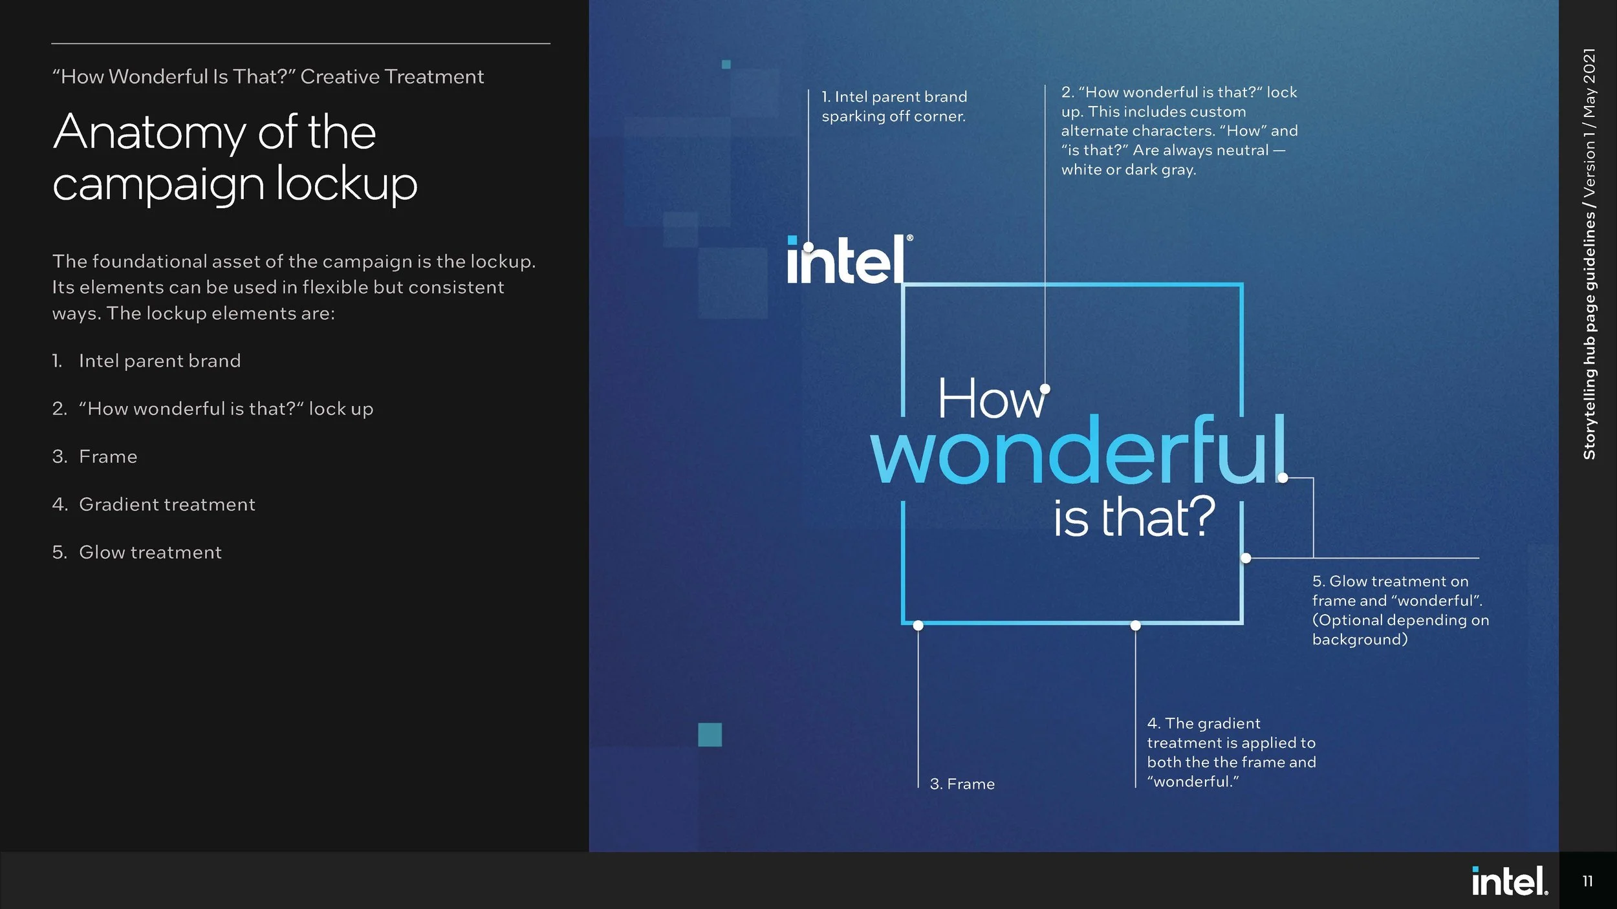Click the callout dot beside 'How'

[1045, 389]
